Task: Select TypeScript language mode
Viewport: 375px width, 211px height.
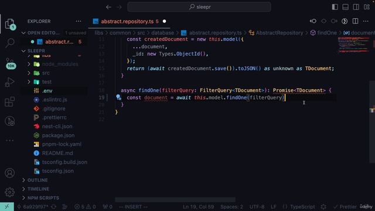Action: click(x=302, y=207)
